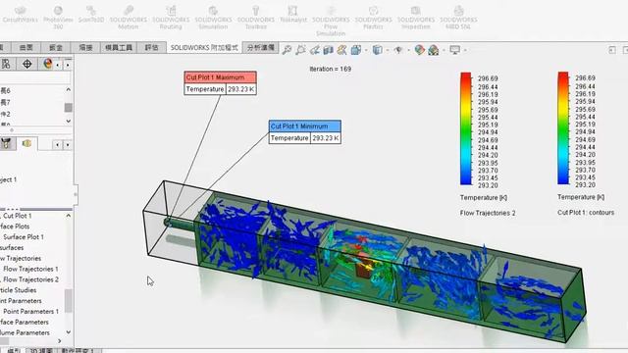The width and height of the screenshot is (628, 353).
Task: Open Display Style dropdown arrow
Action: pos(388,50)
